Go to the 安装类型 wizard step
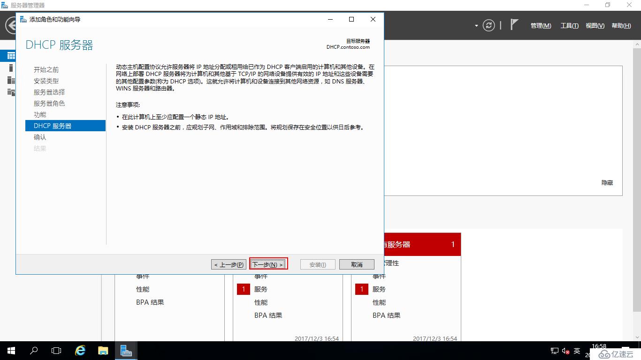Image resolution: width=641 pixels, height=360 pixels. (x=46, y=81)
